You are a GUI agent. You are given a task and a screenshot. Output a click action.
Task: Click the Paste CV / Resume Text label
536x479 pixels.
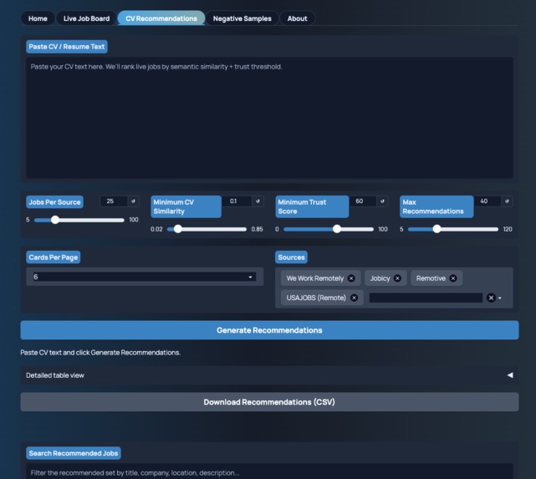tap(67, 47)
